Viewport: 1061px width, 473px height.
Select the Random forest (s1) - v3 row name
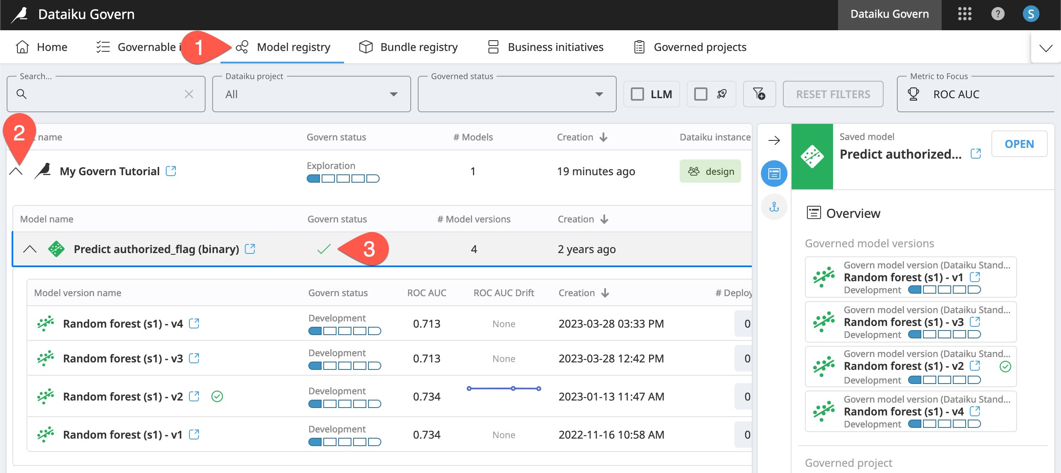[123, 358]
